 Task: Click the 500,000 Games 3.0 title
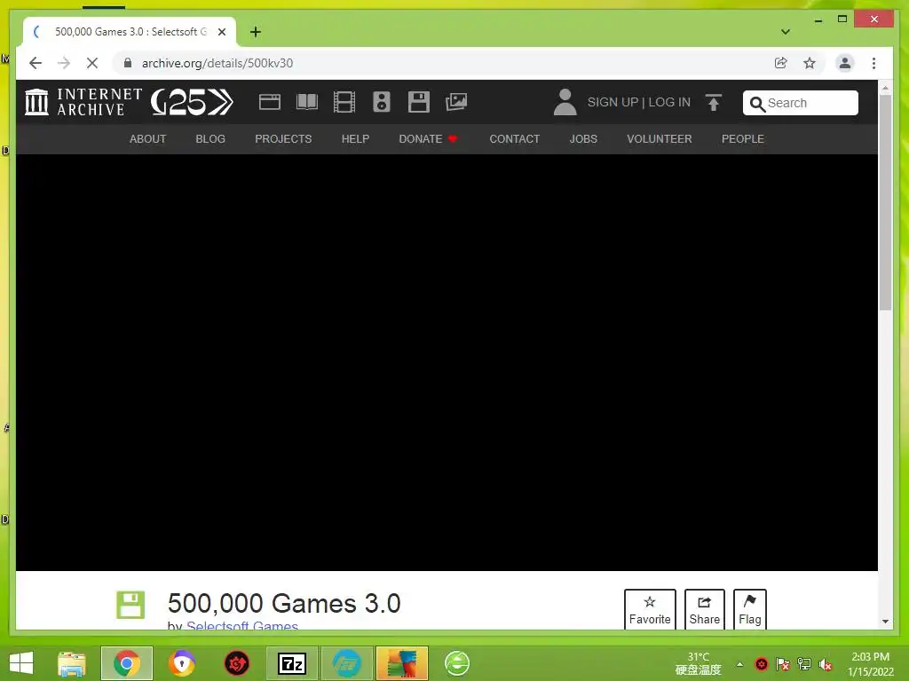(284, 603)
